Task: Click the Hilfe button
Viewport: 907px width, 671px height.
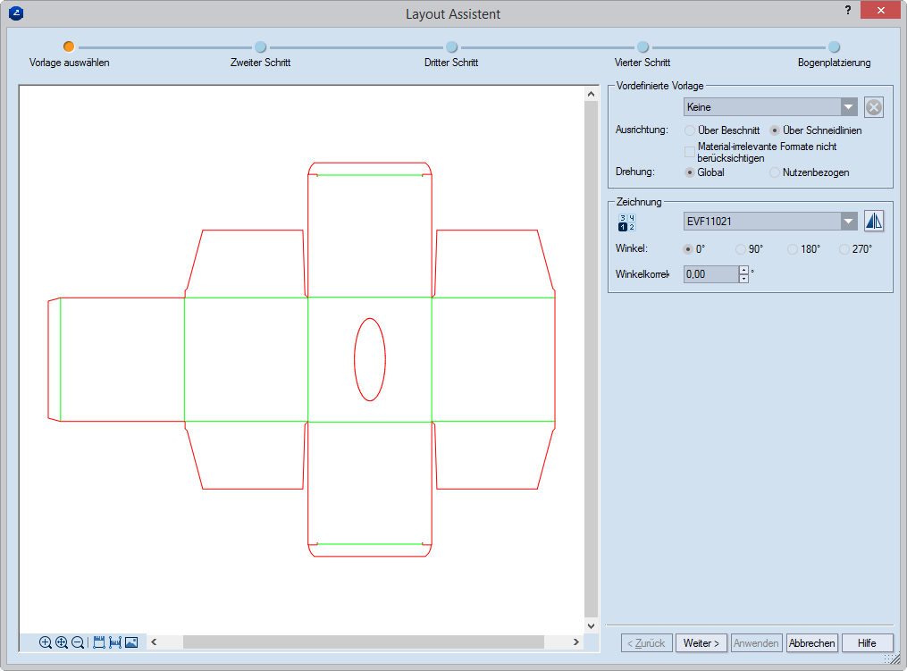Action: click(x=867, y=643)
